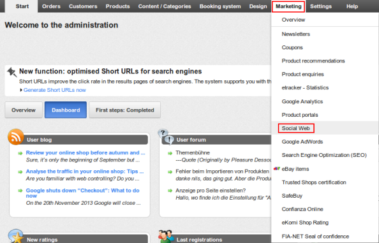This screenshot has width=379, height=243.
Task: Open the Content / Categories menu
Action: tap(165, 6)
